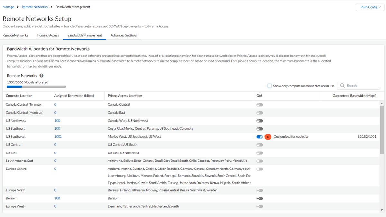386x217 pixels.
Task: Disable QoS for US Southwest
Action: coord(260,137)
